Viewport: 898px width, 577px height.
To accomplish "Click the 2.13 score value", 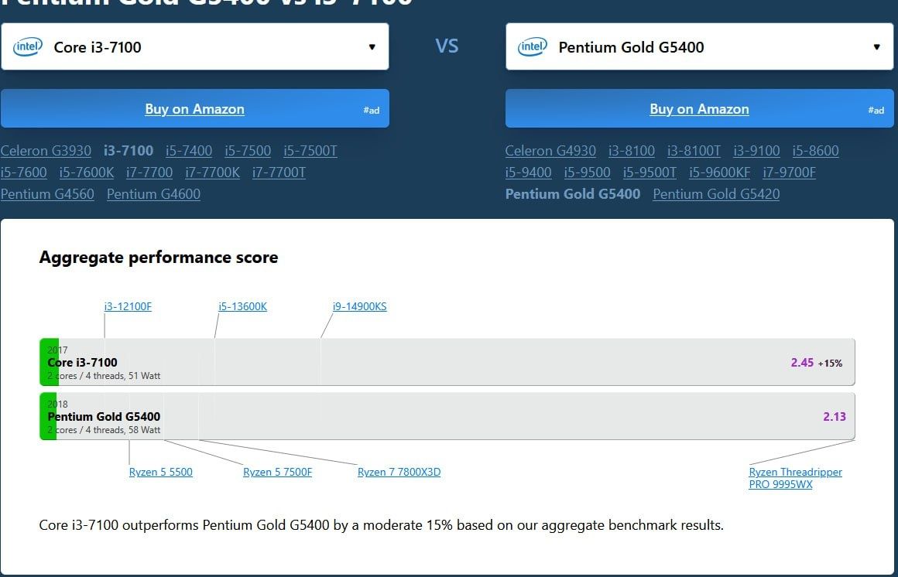I will tap(835, 417).
